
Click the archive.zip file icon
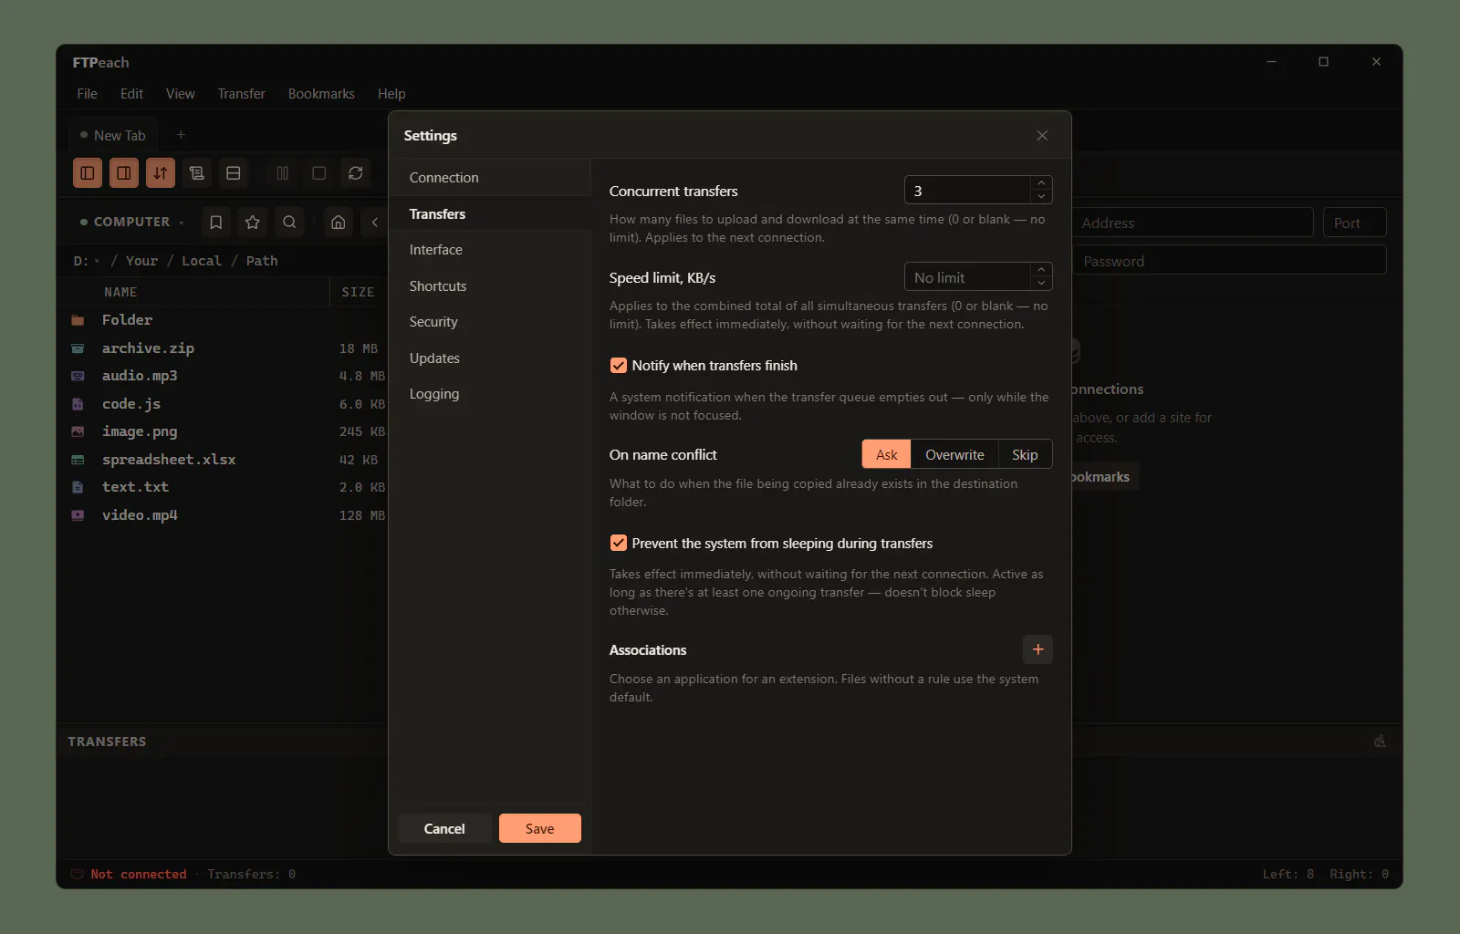[x=78, y=348]
